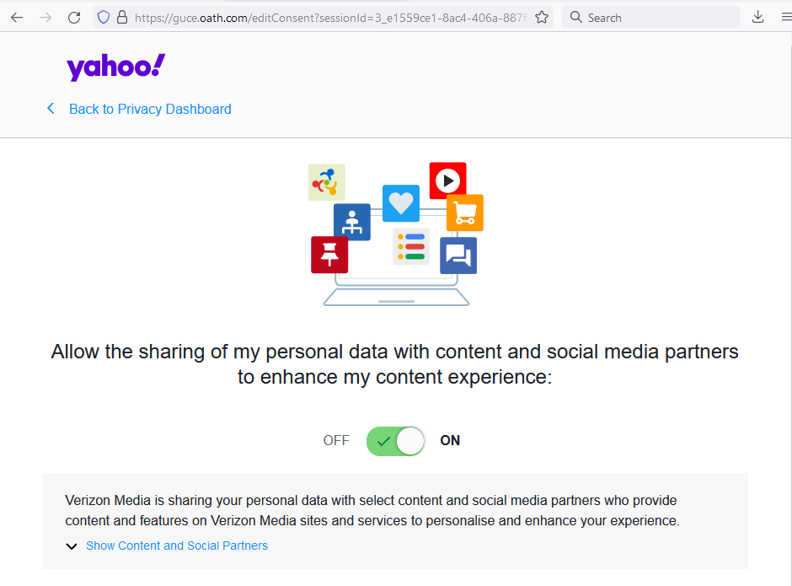Open the browser hamburger menu

787,16
